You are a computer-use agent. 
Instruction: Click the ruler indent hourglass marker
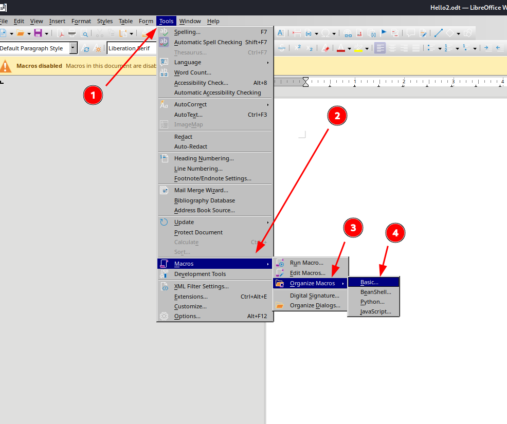305,82
